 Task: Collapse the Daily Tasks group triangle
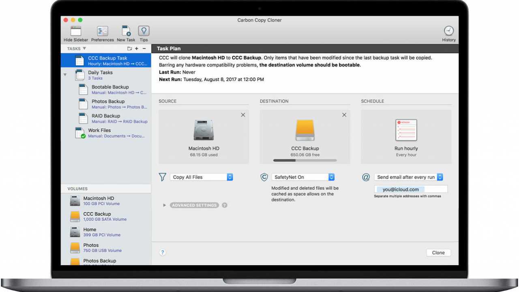coord(65,75)
